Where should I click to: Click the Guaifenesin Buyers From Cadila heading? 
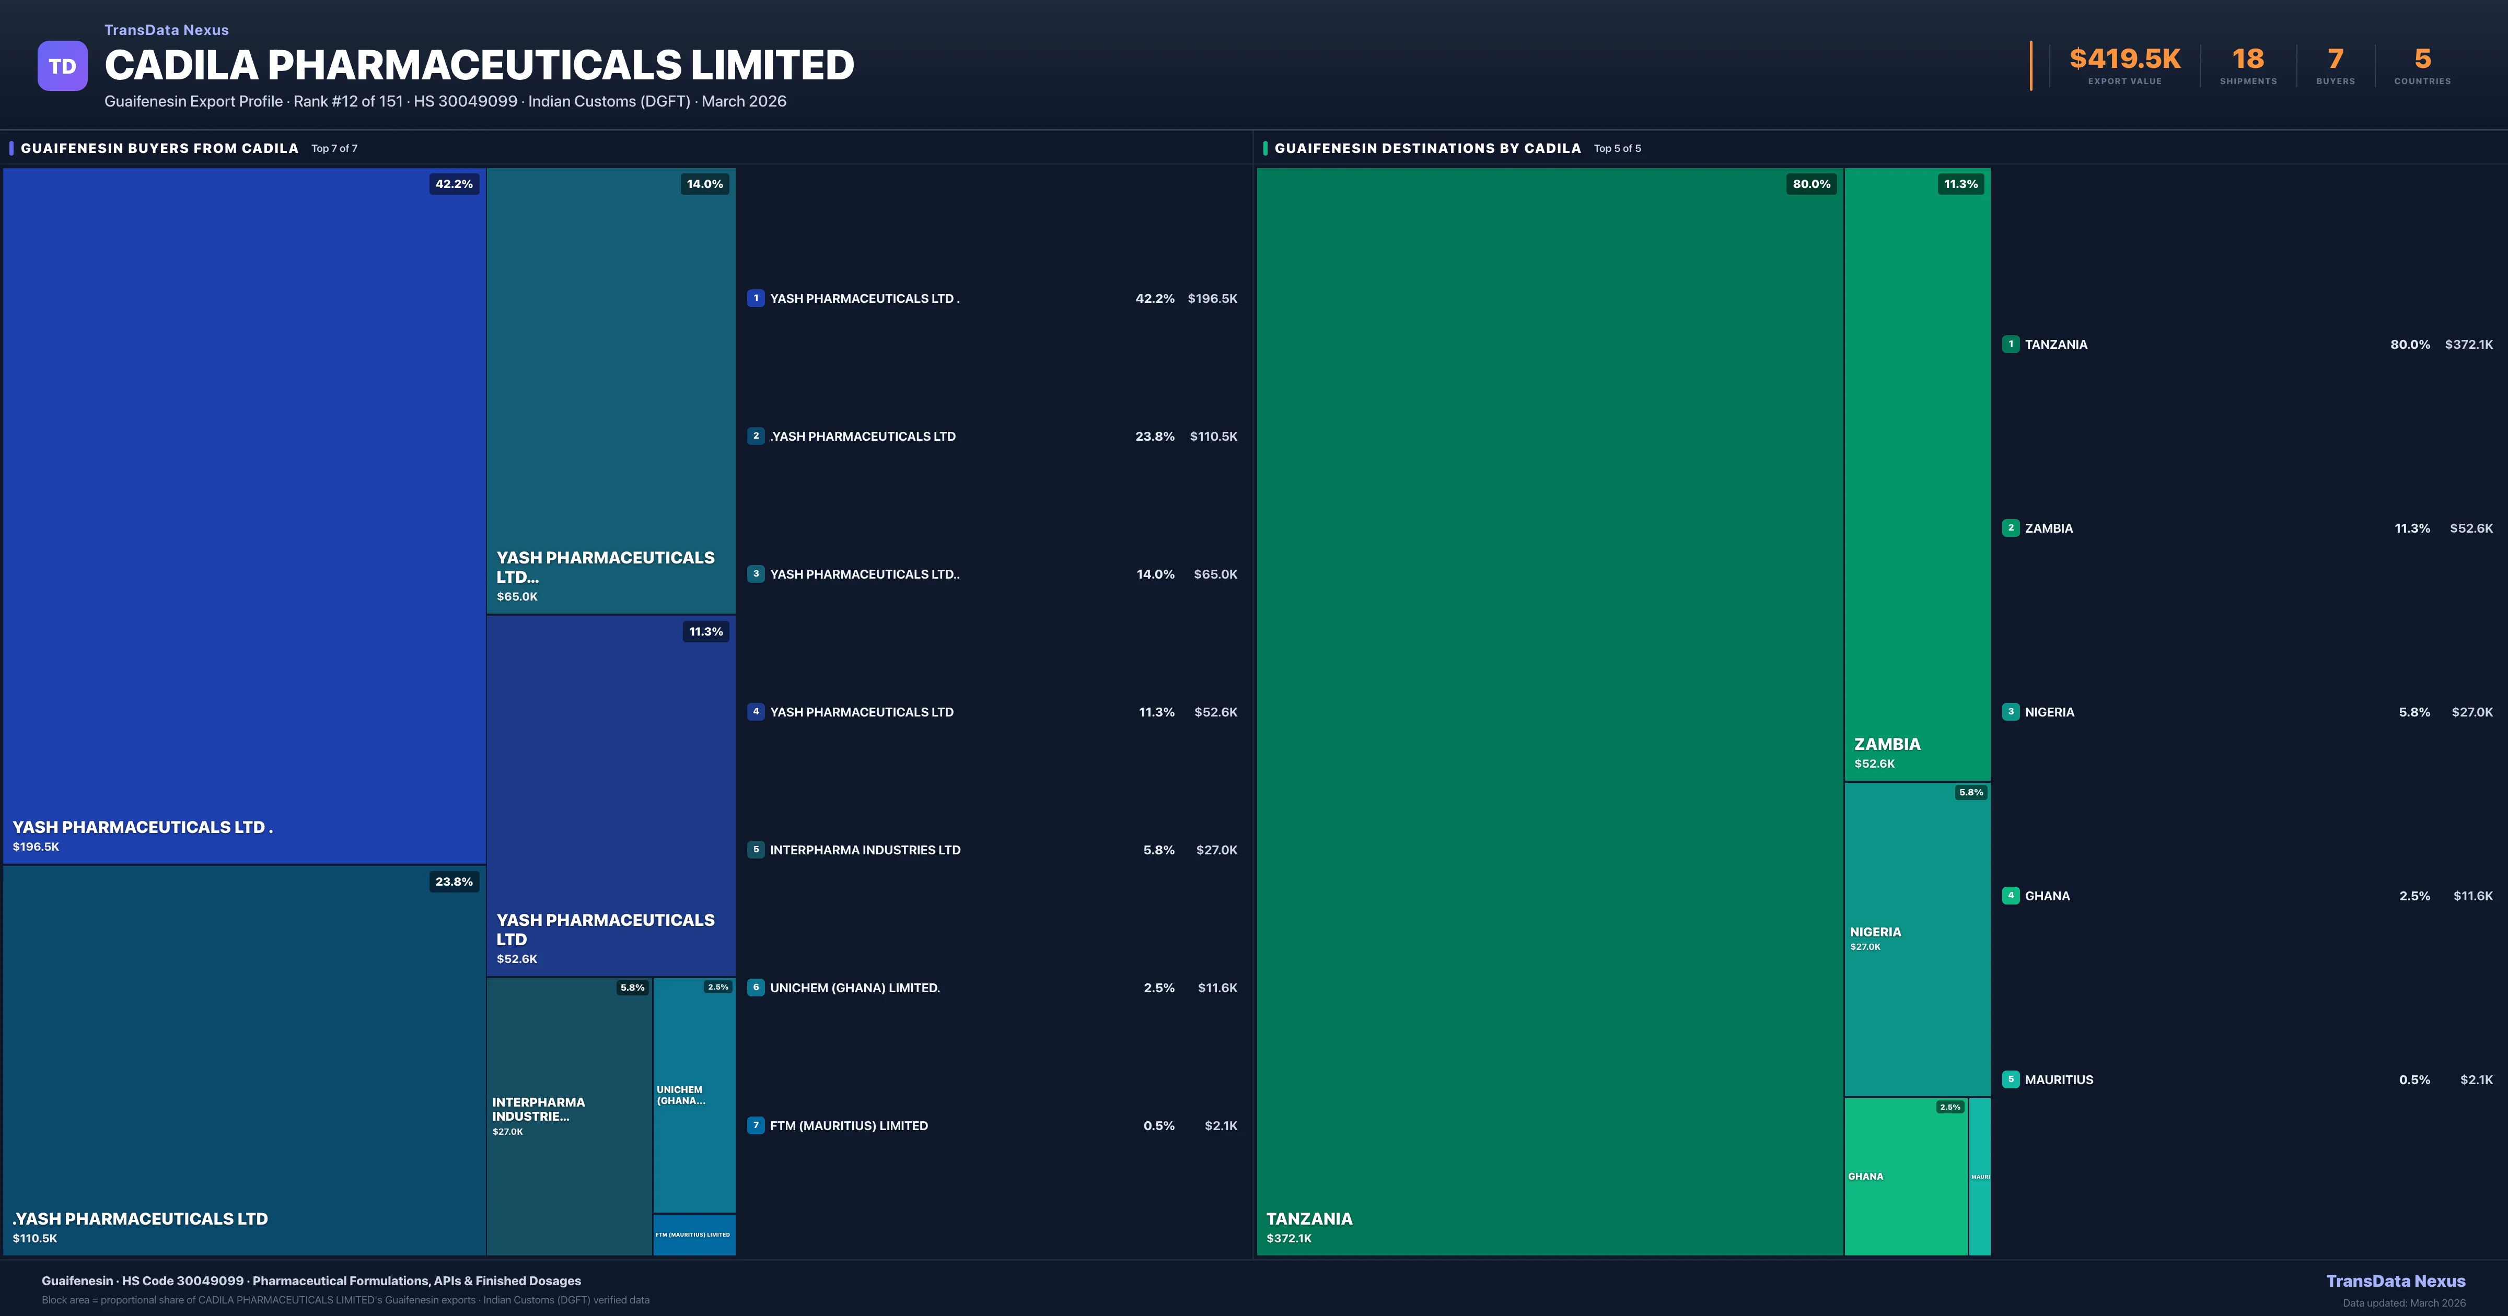coord(160,148)
